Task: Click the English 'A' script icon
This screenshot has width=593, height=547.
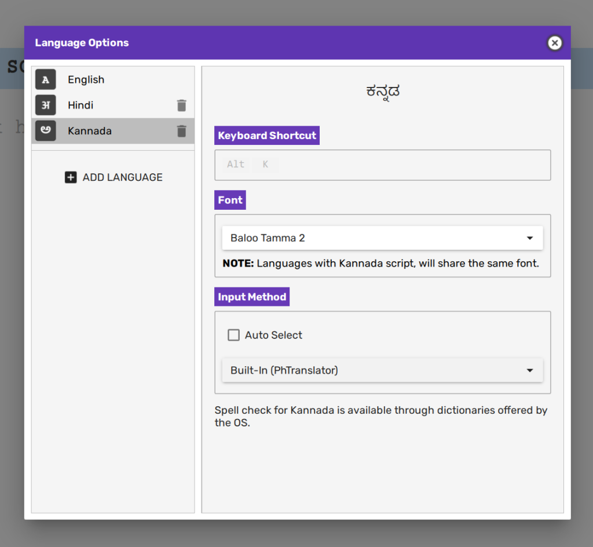Action: pos(46,80)
